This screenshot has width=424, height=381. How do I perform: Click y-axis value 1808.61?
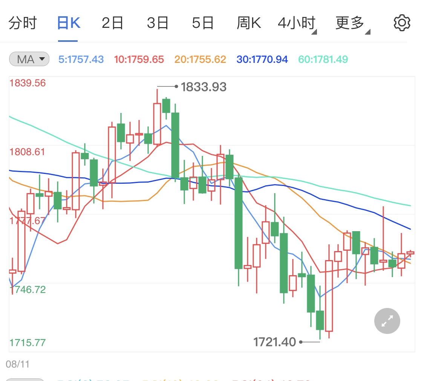[x=27, y=152]
